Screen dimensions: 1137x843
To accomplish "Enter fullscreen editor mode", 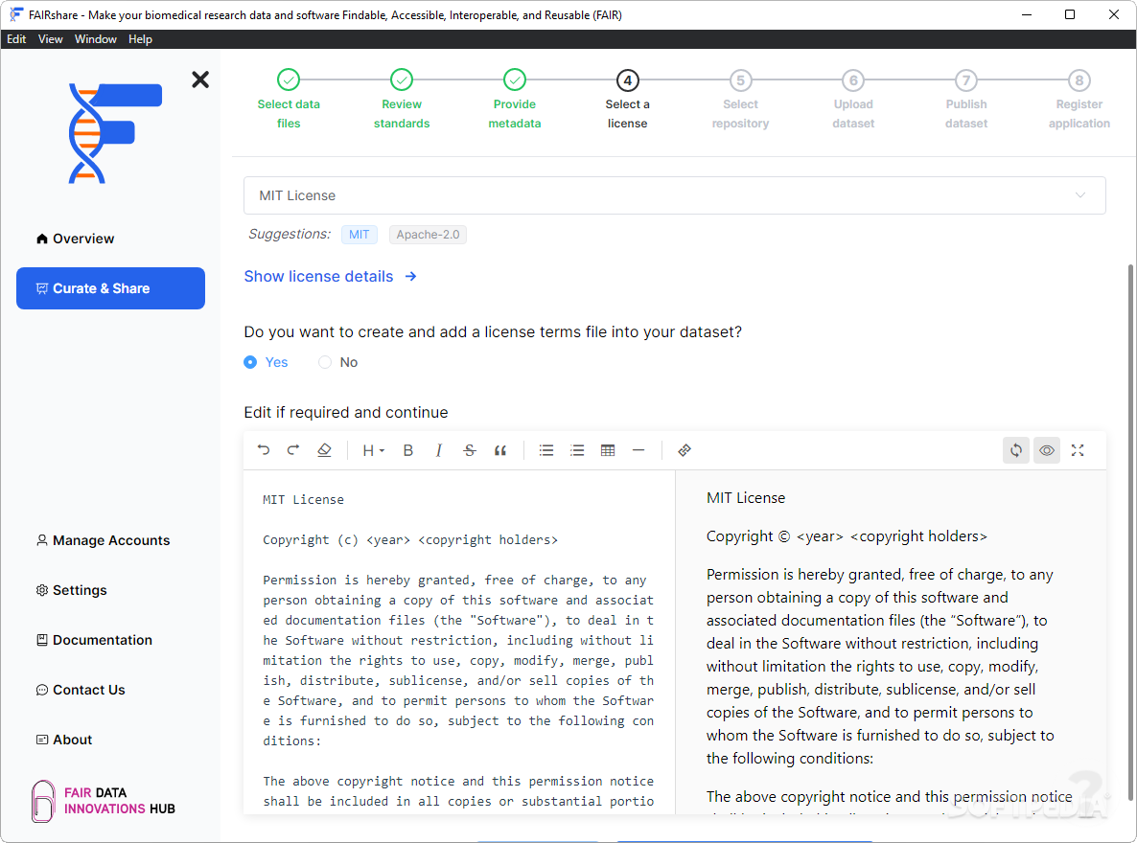I will 1078,450.
